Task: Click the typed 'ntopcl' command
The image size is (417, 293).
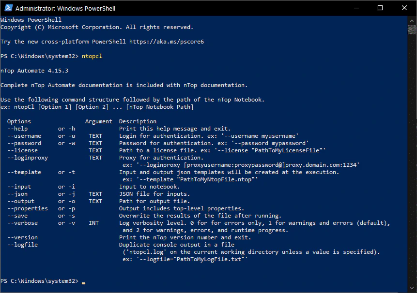Action: (92, 56)
